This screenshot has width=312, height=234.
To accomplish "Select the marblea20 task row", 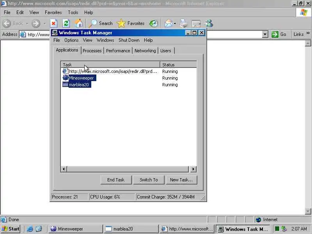I will click(x=129, y=85).
